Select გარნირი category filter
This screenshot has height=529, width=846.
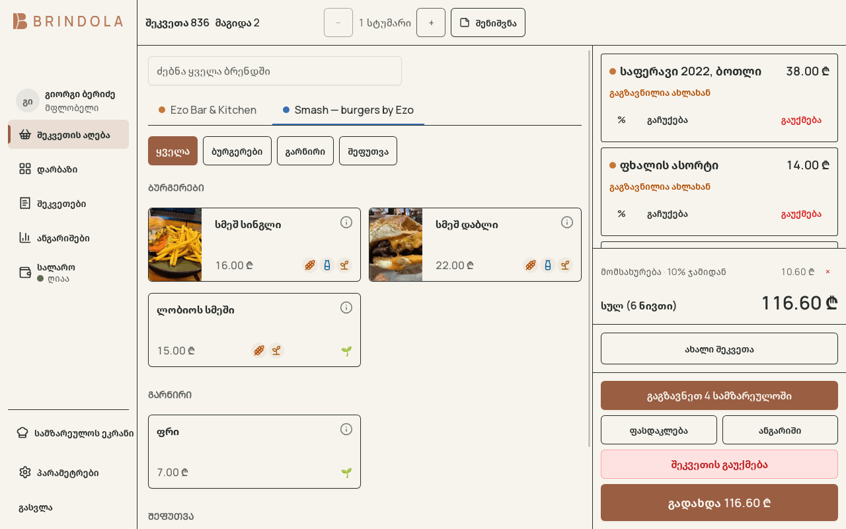(305, 151)
